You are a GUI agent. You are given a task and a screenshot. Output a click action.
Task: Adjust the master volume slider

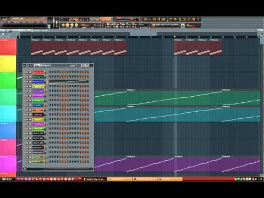coord(54,23)
